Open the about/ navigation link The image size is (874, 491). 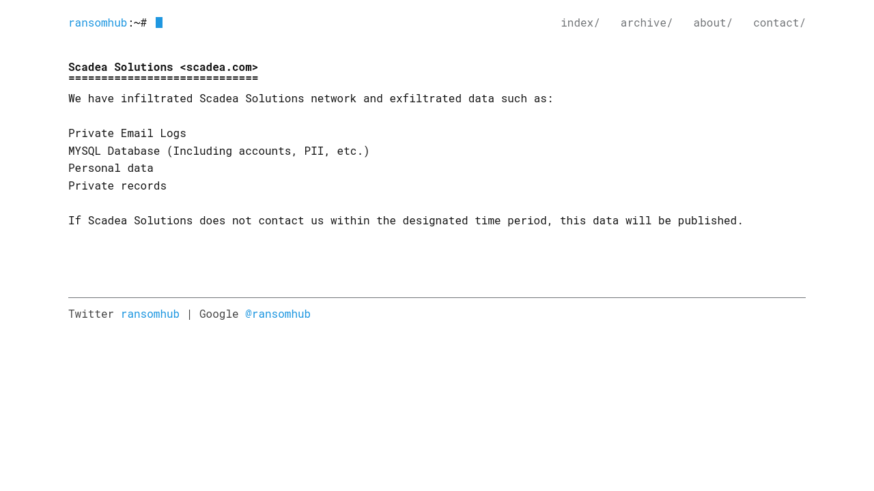(712, 23)
